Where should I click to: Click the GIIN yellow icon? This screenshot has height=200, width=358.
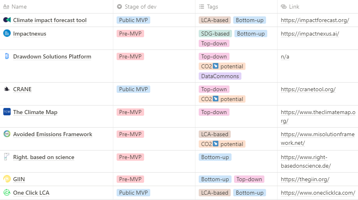(x=7, y=179)
